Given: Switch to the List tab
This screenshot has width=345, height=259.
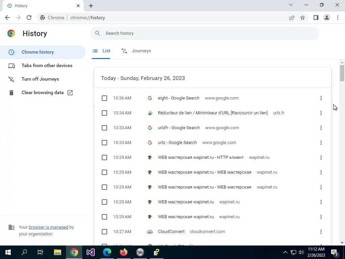Looking at the screenshot, I should point(101,51).
